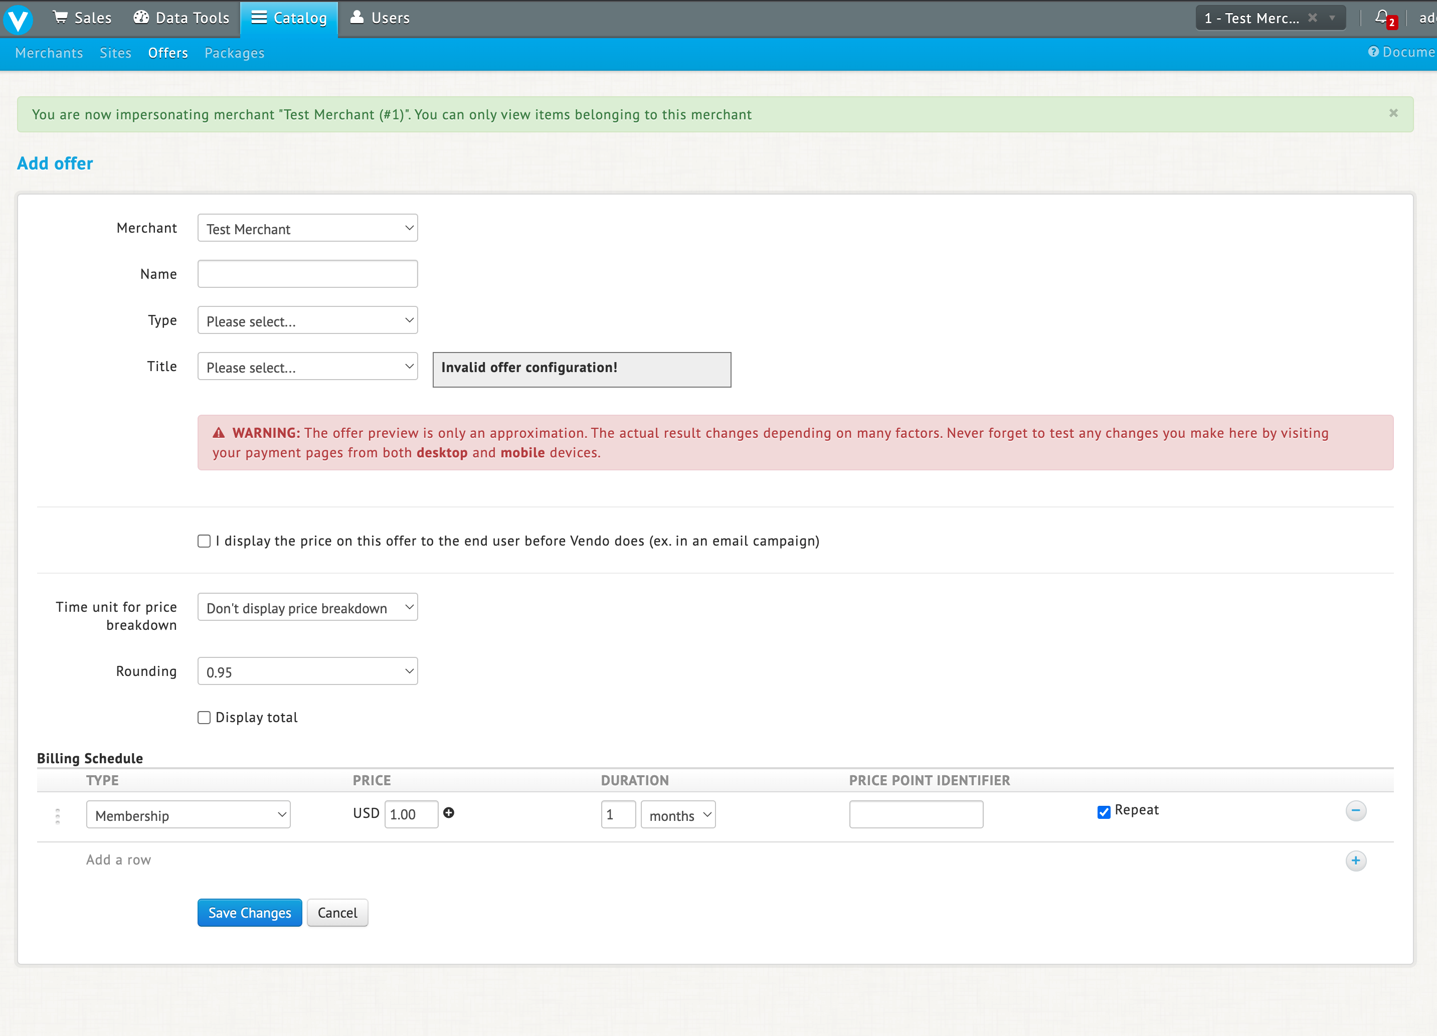
Task: Expand the Rounding dropdown showing 0.95
Action: pyautogui.click(x=307, y=671)
